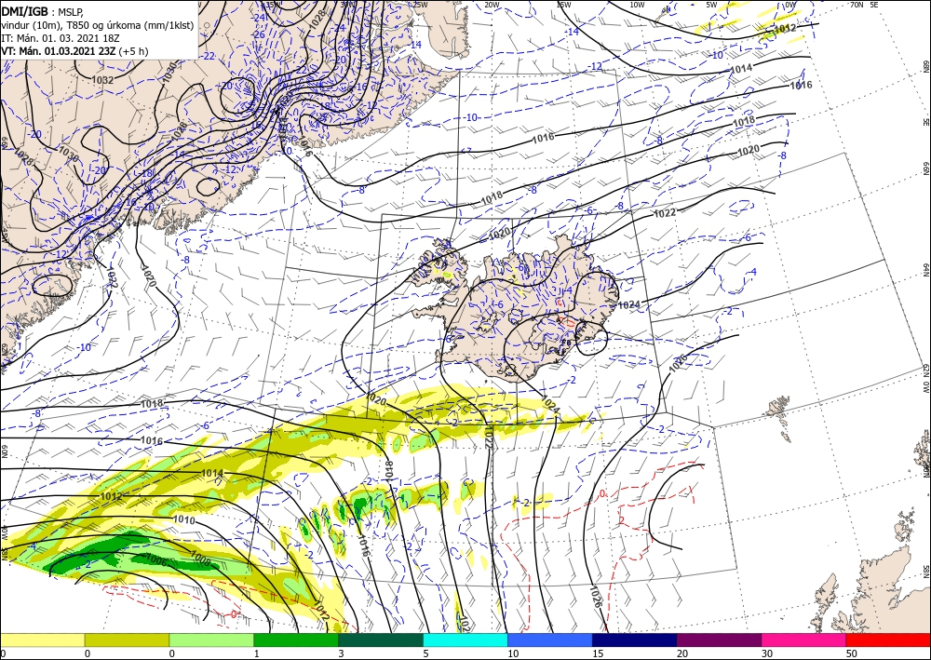
Task: Click the 1008 isobar label
Action: click(201, 557)
